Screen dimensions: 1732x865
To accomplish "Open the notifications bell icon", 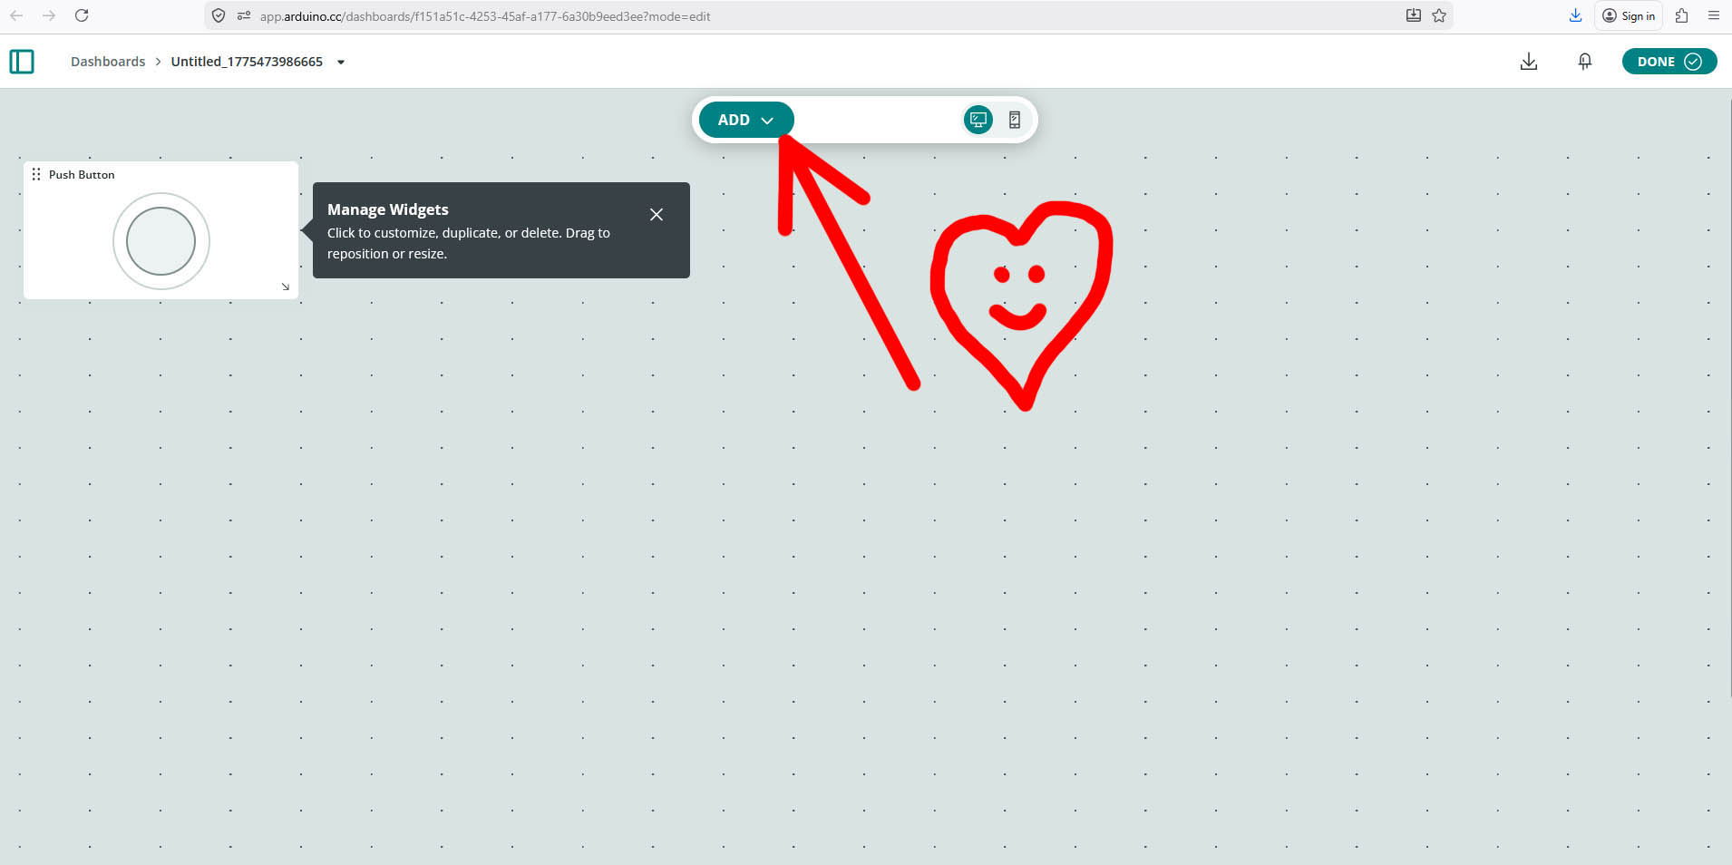I will click(1585, 62).
